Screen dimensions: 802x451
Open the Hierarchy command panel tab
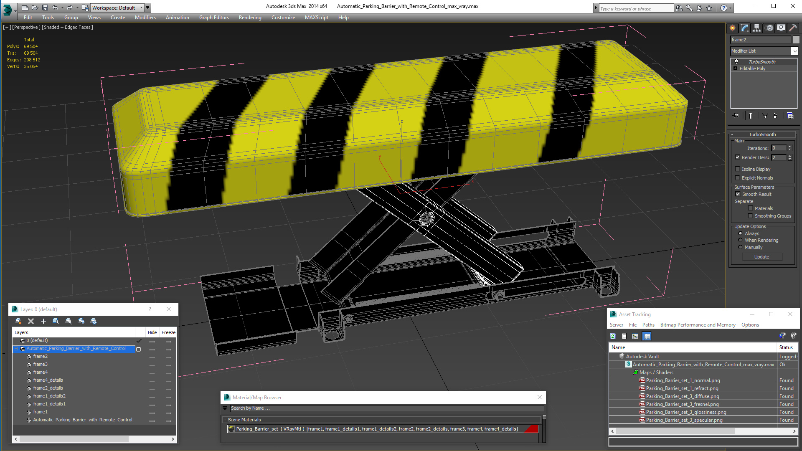click(757, 28)
